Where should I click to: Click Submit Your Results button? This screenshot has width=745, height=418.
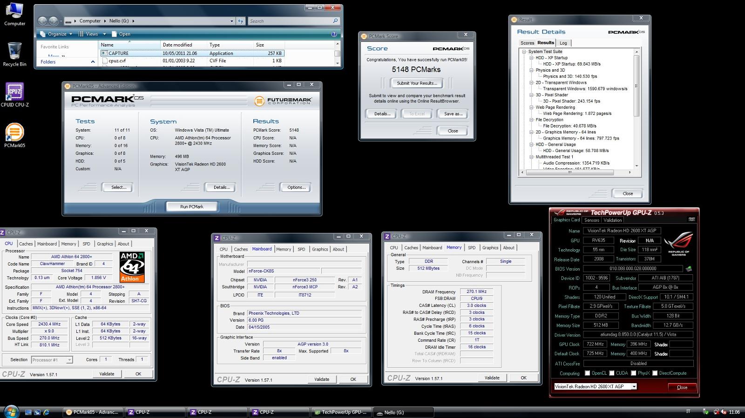click(x=417, y=83)
